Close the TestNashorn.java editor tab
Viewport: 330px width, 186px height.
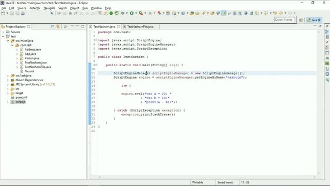tap(118, 26)
